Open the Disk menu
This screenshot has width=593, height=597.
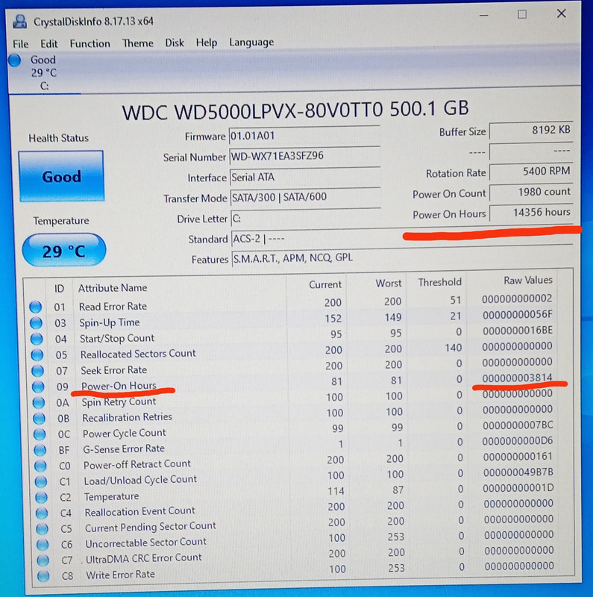pos(175,43)
